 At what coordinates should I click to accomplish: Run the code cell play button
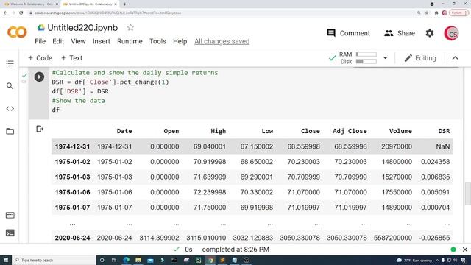39,77
